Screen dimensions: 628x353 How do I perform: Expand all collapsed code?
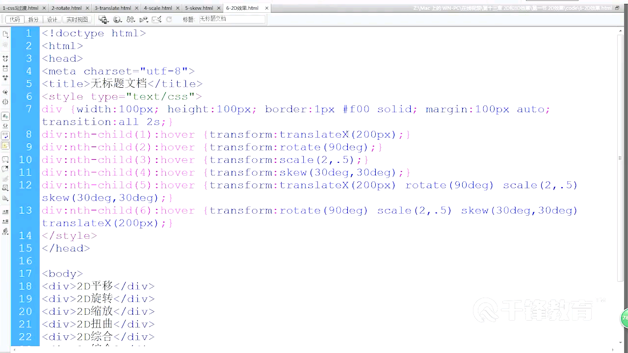click(x=5, y=77)
